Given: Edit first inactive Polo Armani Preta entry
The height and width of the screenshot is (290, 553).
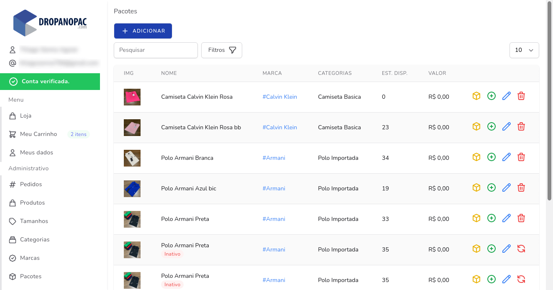Looking at the screenshot, I should coord(507,249).
